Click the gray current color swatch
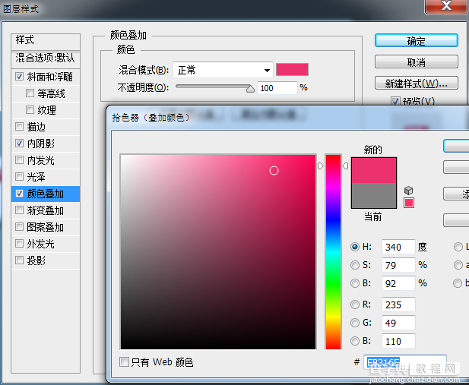469x385 pixels. tap(374, 195)
